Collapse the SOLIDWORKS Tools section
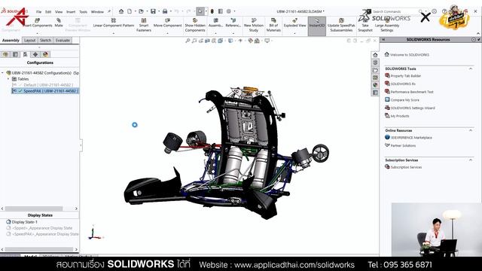The image size is (482, 271). tap(471, 69)
